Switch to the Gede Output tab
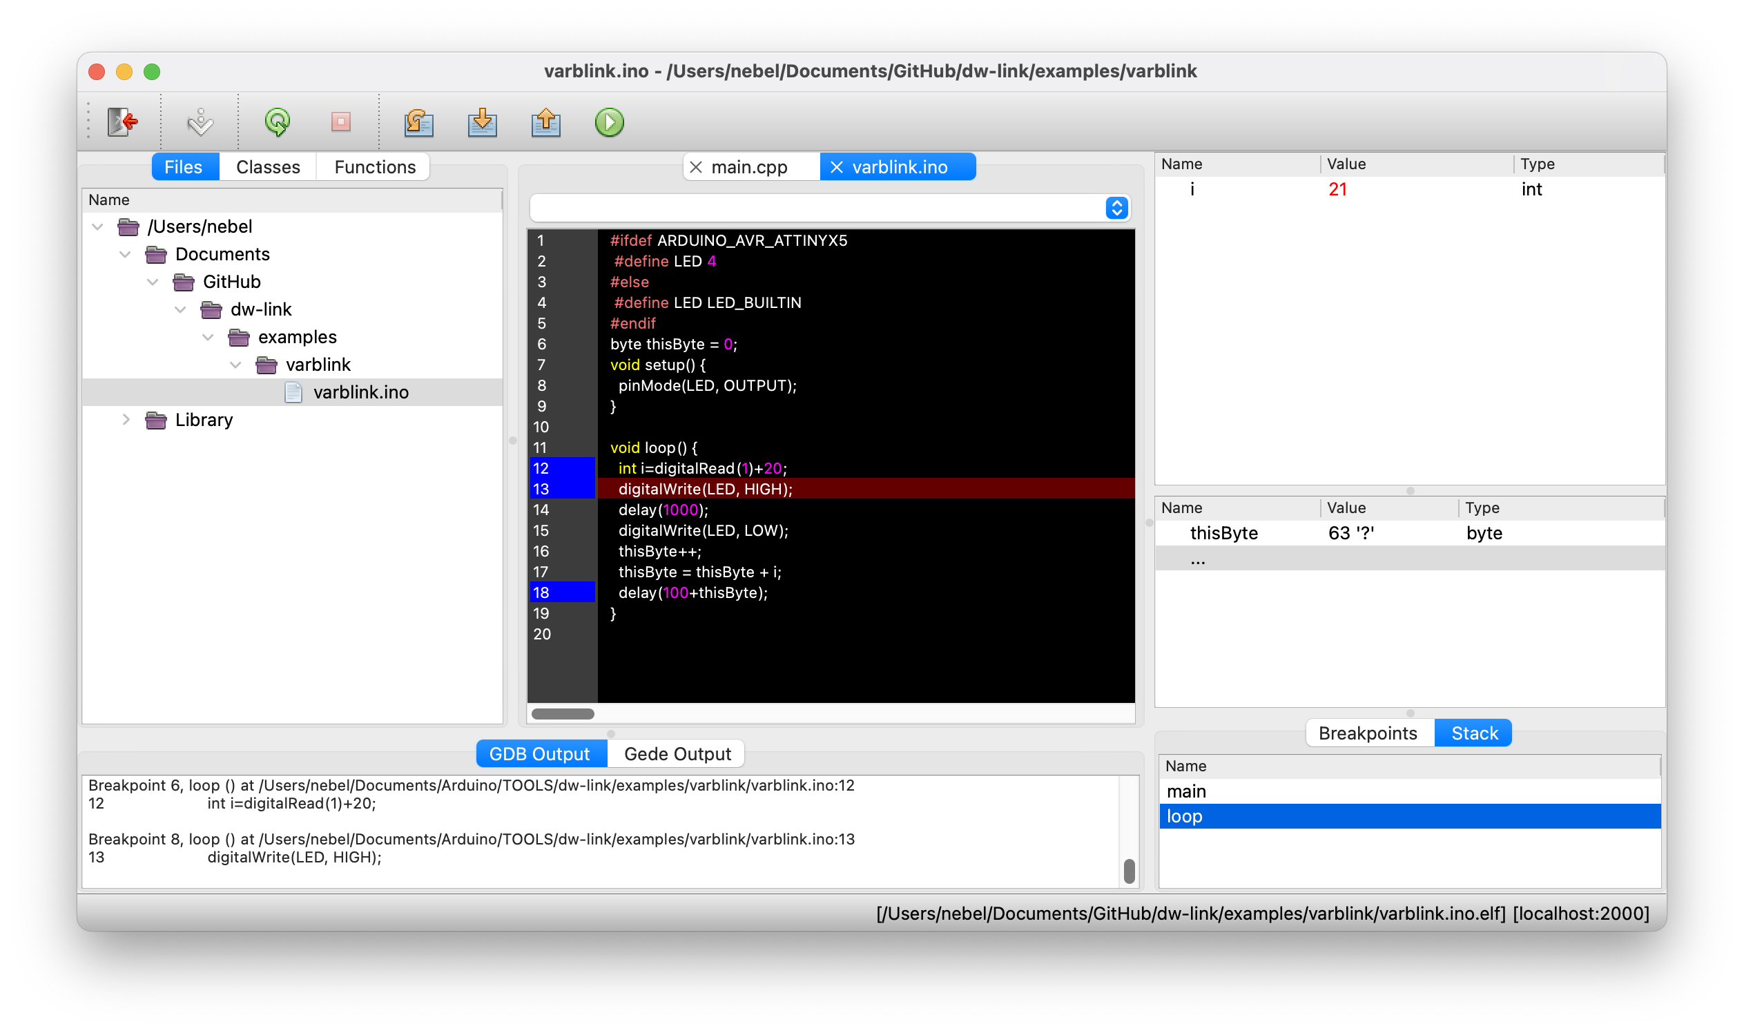The height and width of the screenshot is (1033, 1744). tap(677, 754)
